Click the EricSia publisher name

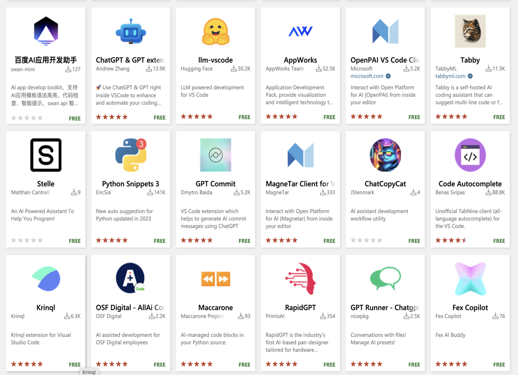coord(104,192)
